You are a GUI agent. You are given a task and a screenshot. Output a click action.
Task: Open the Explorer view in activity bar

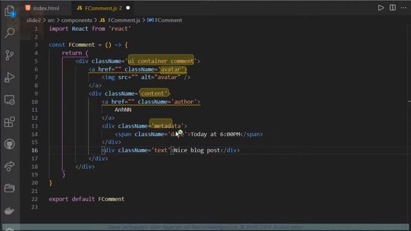[x=10, y=11]
